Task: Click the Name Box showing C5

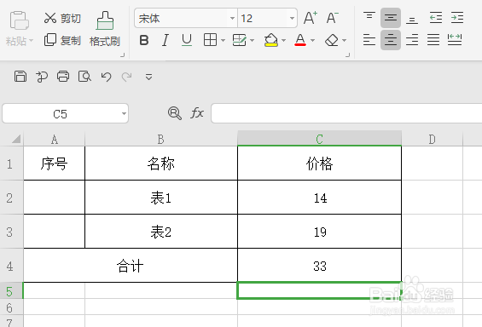Action: coord(65,113)
